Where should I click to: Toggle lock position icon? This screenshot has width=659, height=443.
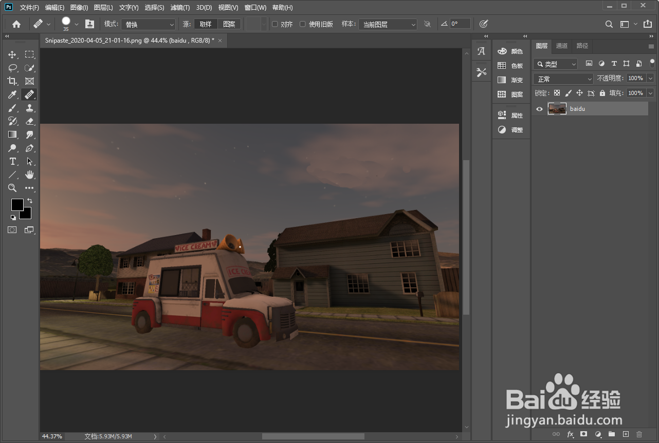[x=579, y=93]
